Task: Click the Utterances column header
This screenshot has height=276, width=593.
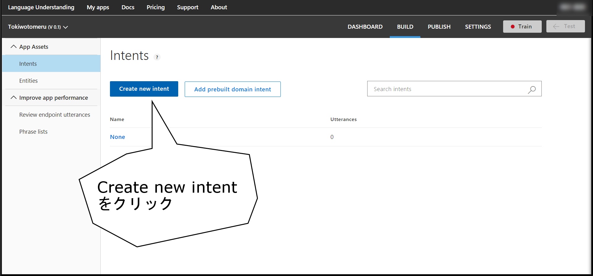Action: 343,119
